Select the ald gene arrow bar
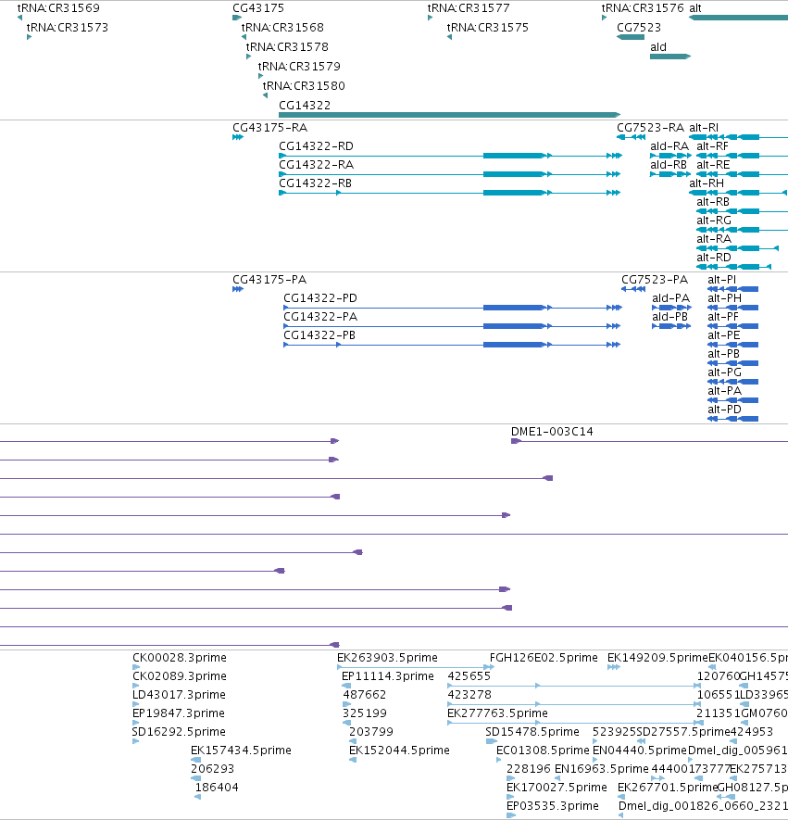The width and height of the screenshot is (788, 820). pos(670,57)
